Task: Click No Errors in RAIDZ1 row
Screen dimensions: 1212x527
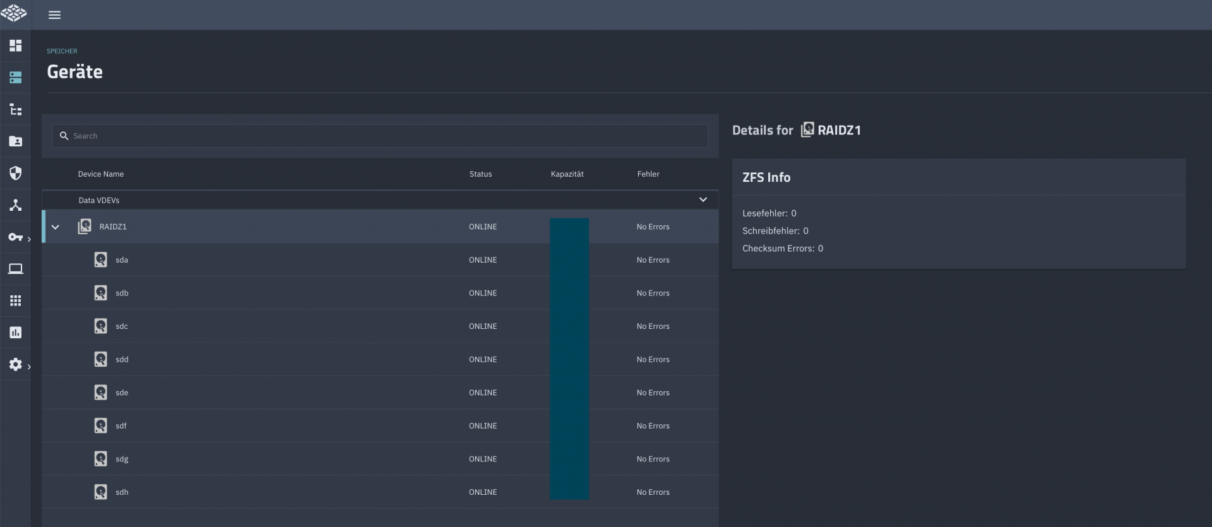Action: click(653, 227)
